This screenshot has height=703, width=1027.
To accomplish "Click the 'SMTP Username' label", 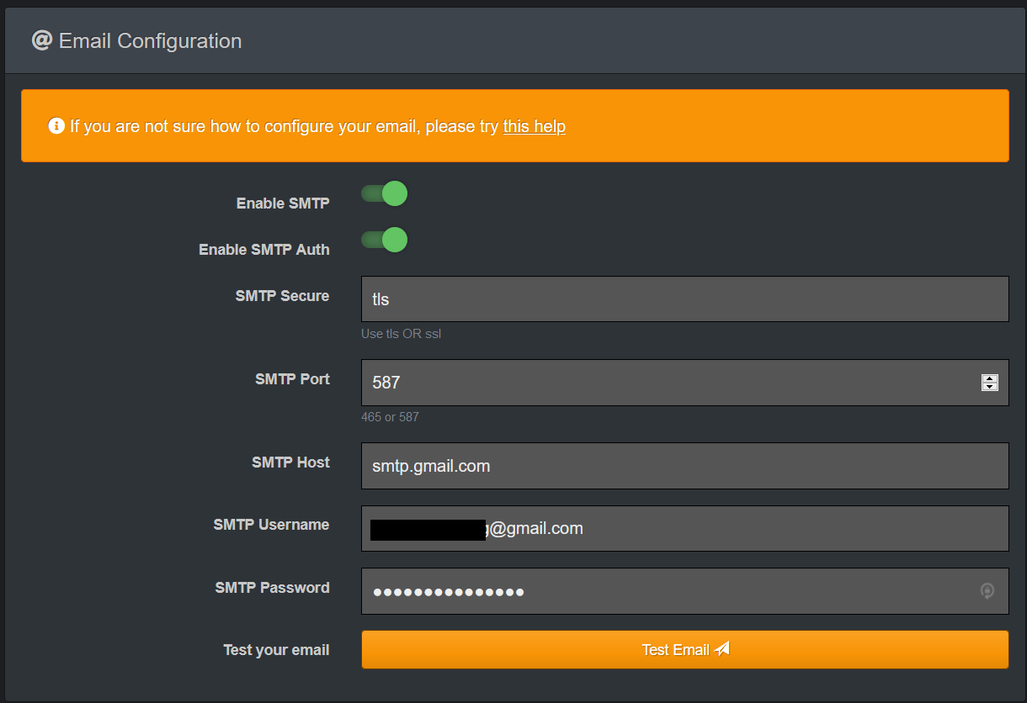I will point(271,525).
